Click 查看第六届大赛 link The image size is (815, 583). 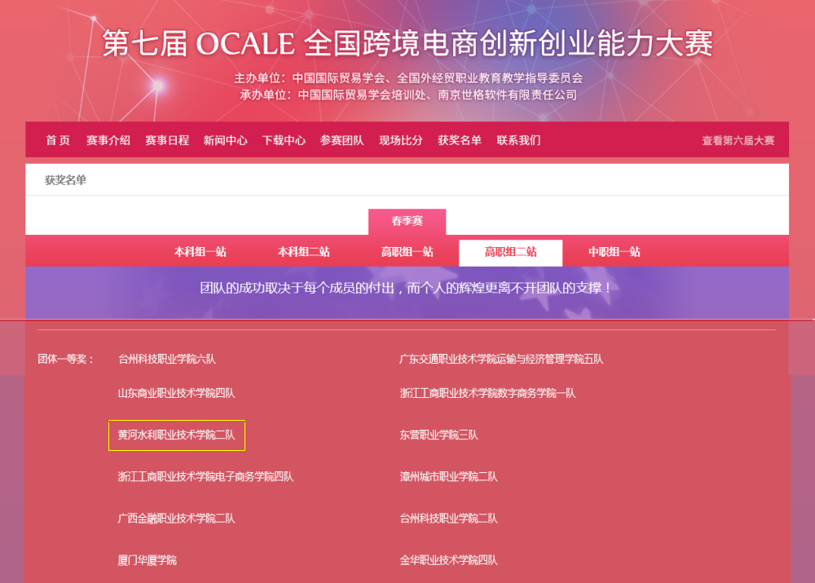(738, 140)
